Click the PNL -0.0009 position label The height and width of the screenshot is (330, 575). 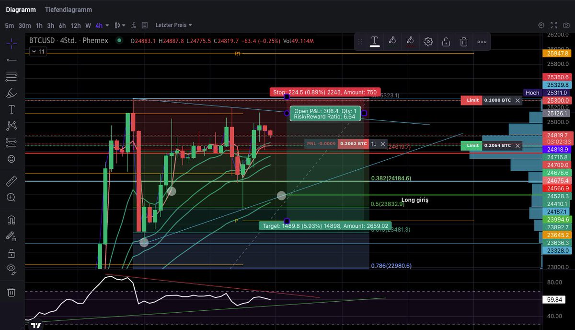coord(321,143)
